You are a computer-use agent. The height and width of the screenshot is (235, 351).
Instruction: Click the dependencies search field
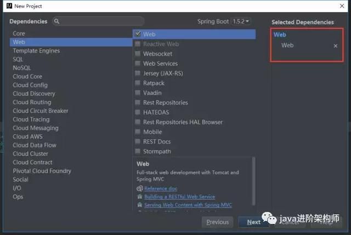(x=99, y=21)
